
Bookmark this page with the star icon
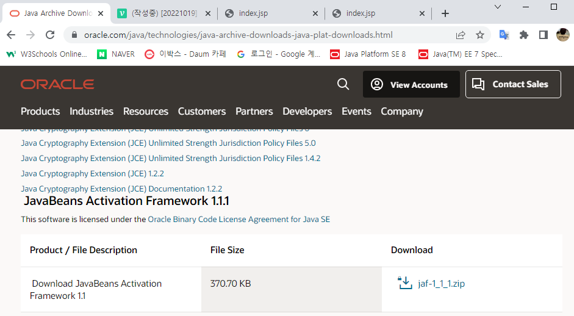(x=480, y=35)
